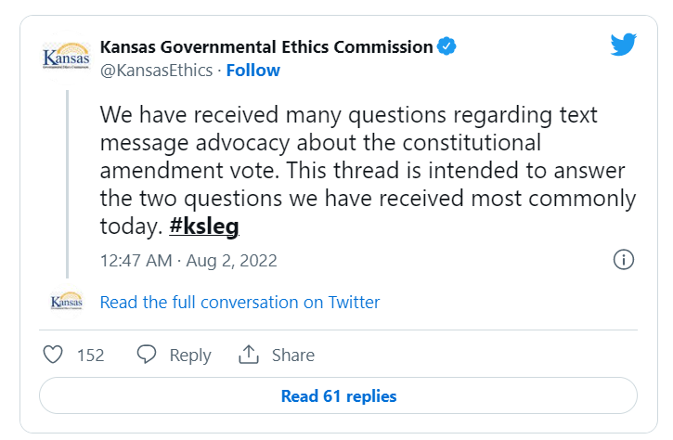
Task: Click the Kansas Ethics profile avatar
Action: 67,58
